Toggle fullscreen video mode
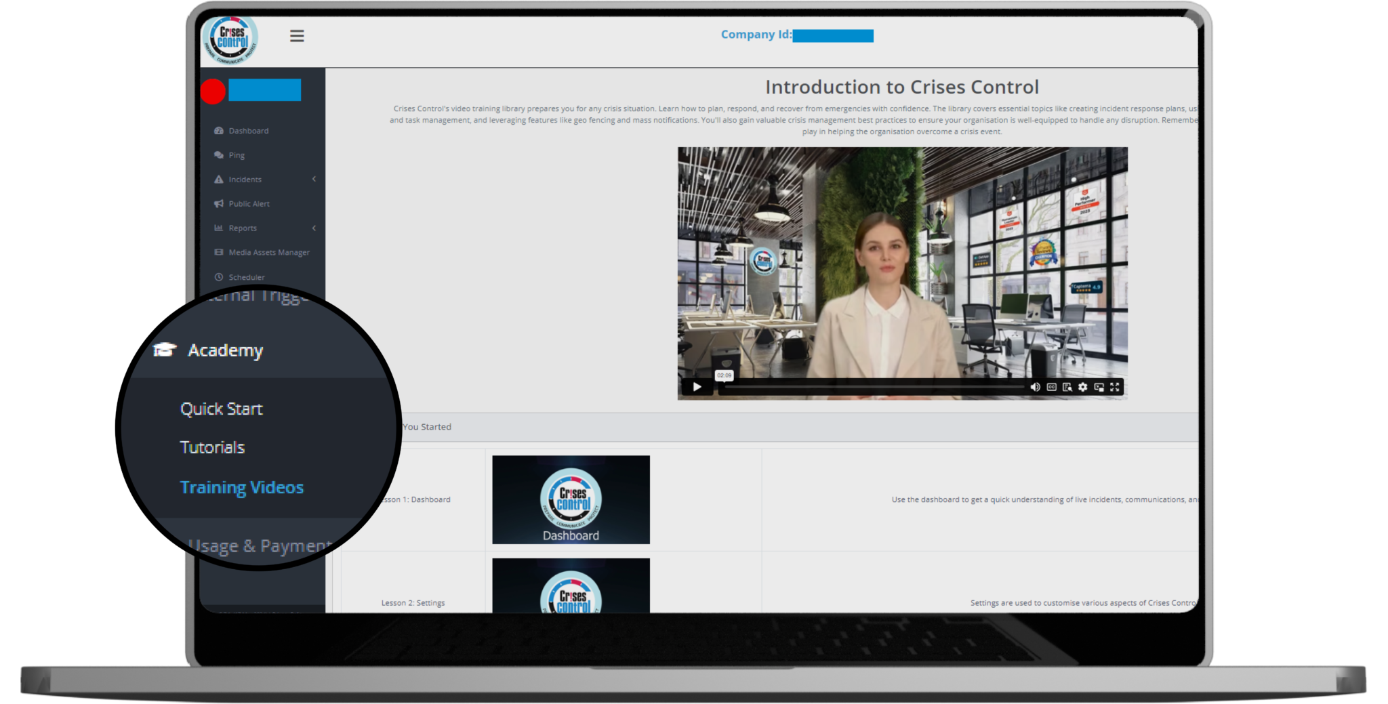Screen dimensions: 1388x704 click(x=1115, y=387)
